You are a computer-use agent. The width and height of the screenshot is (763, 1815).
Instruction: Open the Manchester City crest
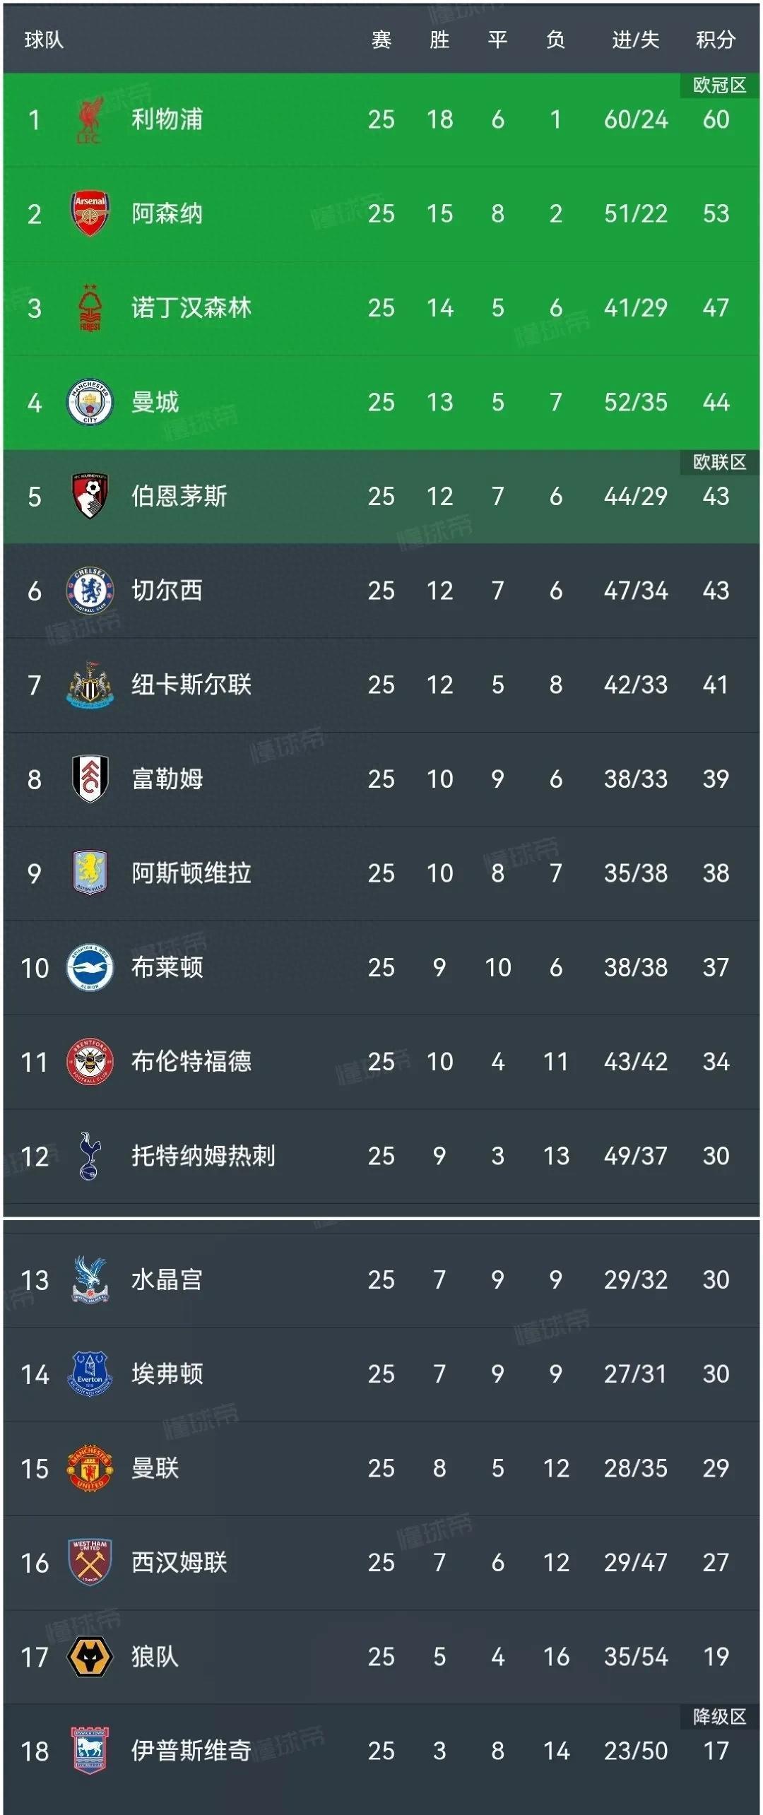click(90, 402)
